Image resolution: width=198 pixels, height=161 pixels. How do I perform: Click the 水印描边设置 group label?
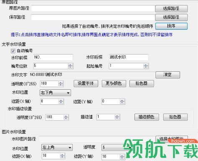coord(20,109)
